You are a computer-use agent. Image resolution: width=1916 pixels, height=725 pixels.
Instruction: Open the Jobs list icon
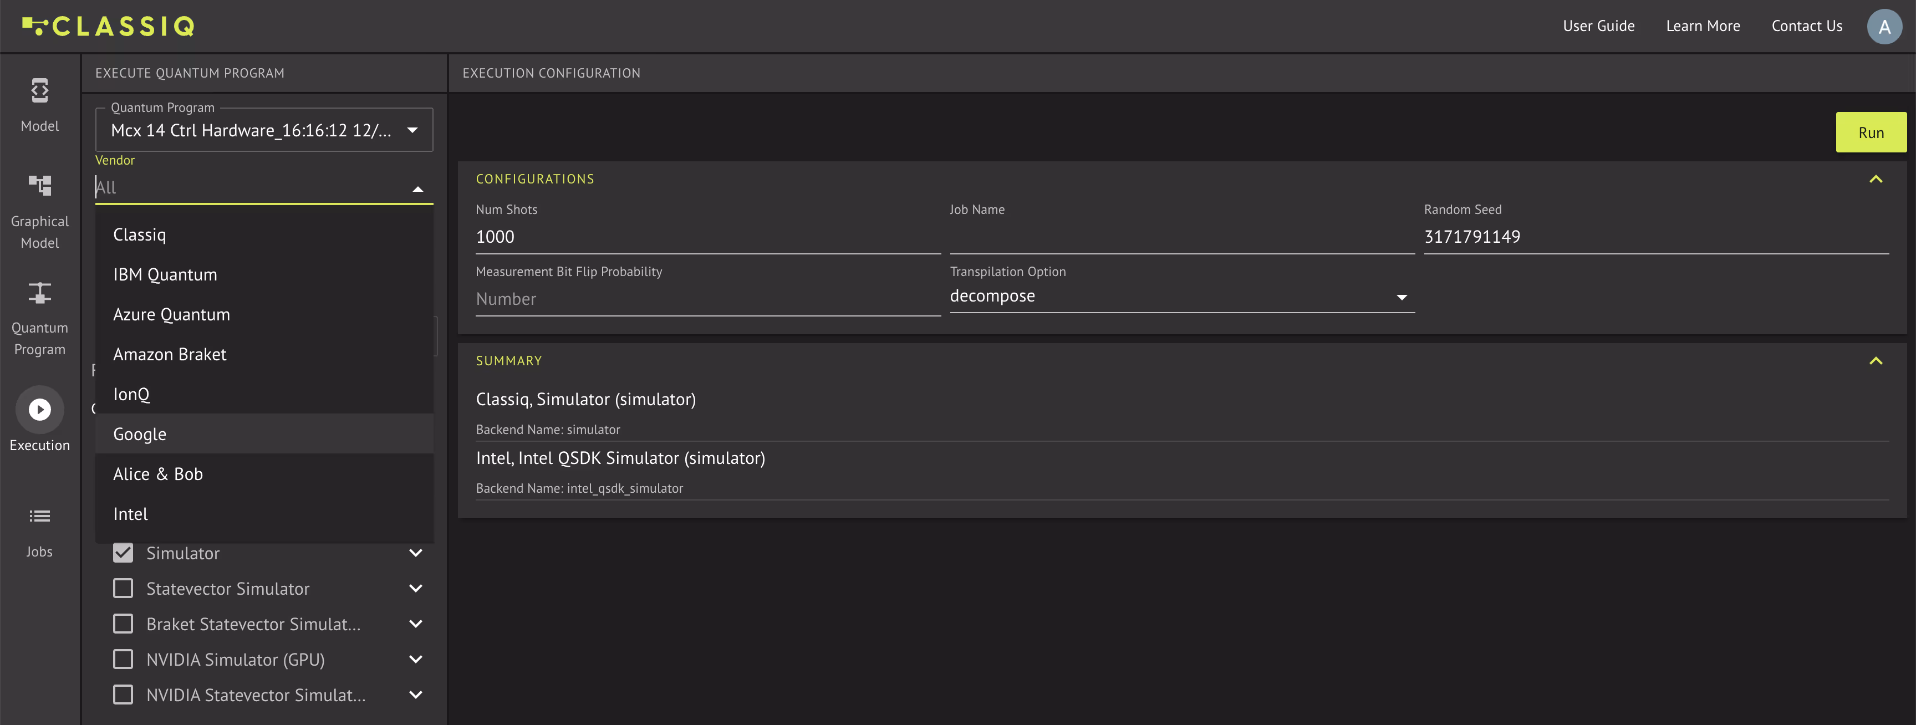[x=39, y=516]
